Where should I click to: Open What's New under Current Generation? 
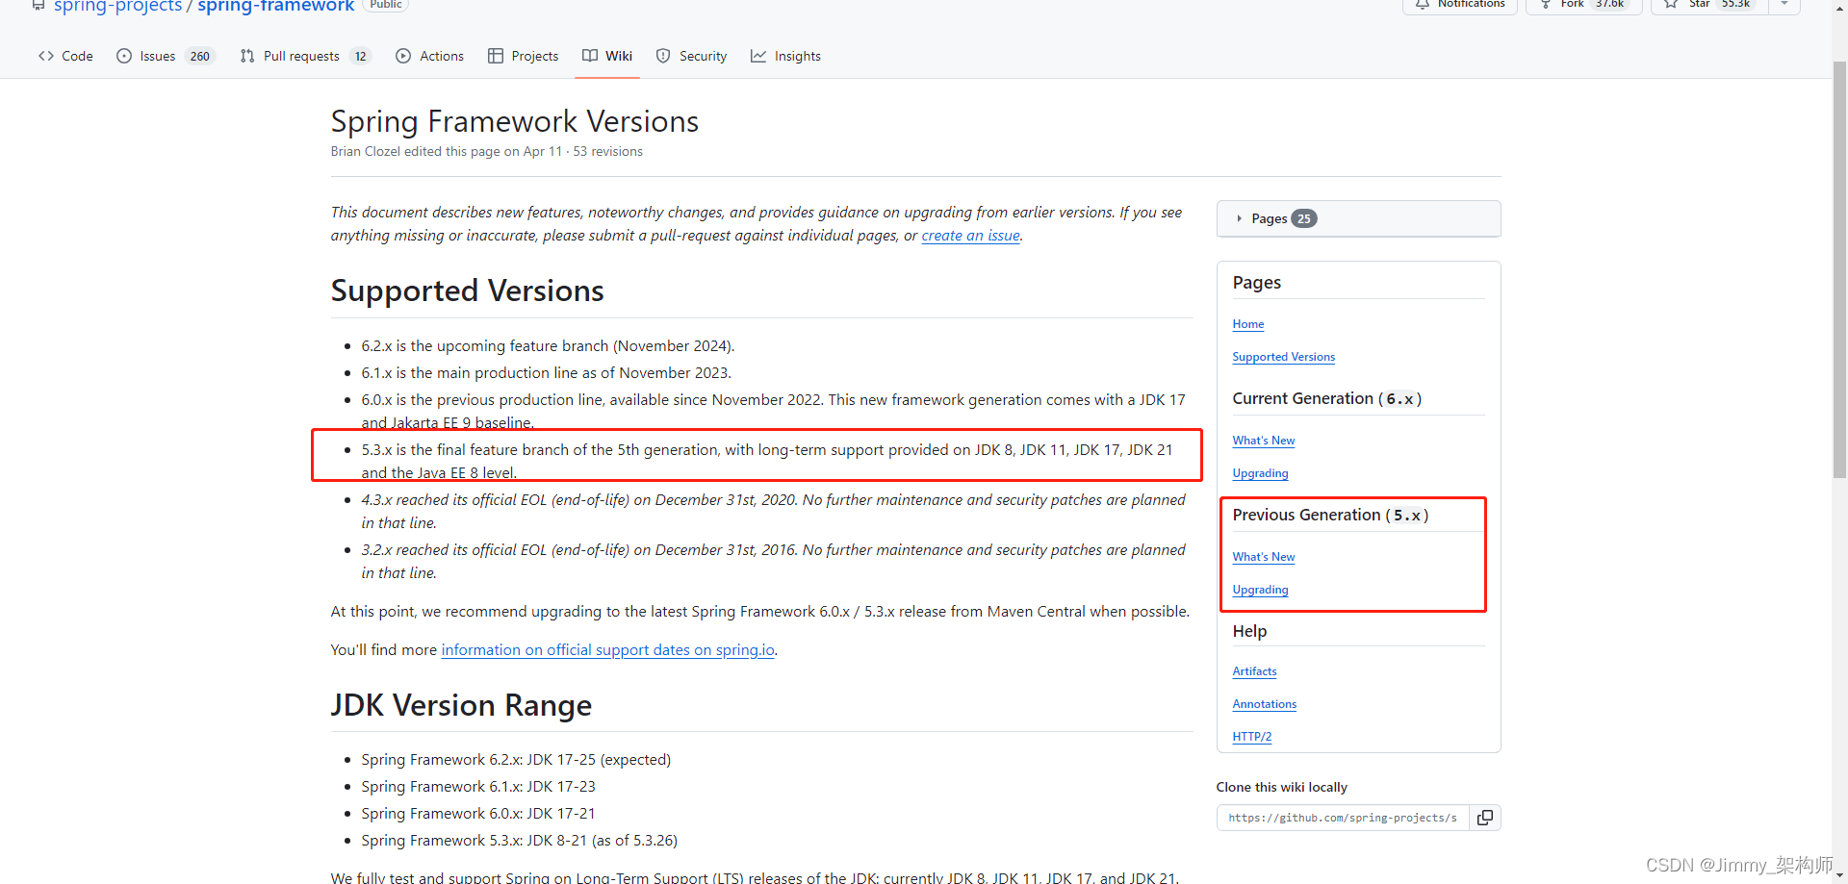[1264, 441]
